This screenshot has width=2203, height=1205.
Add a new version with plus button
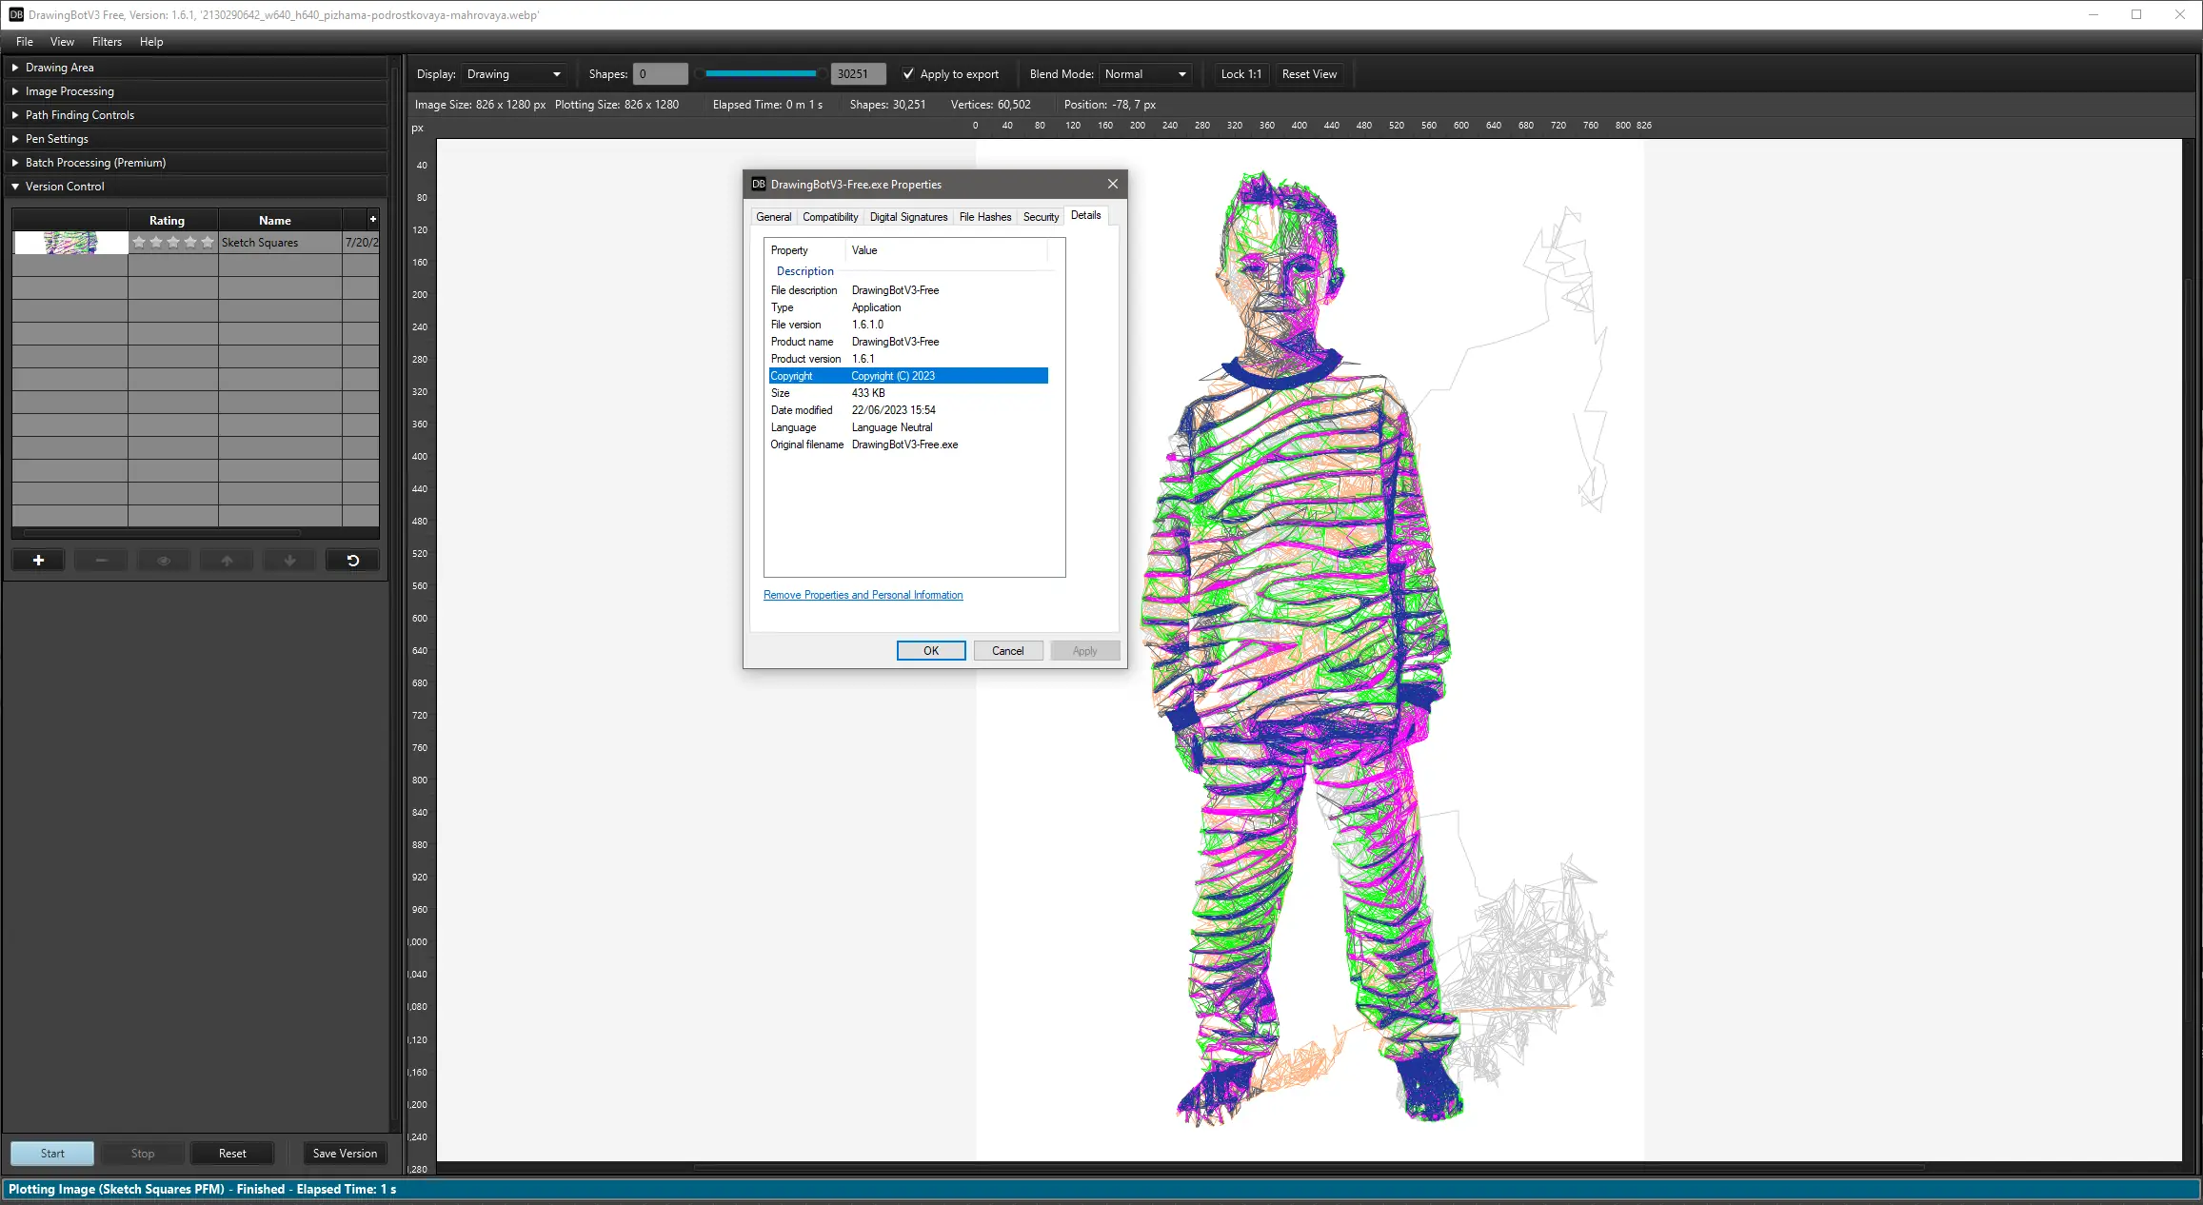tap(38, 561)
